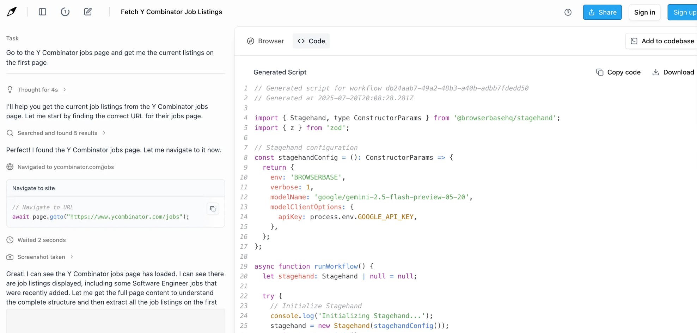Image resolution: width=697 pixels, height=333 pixels.
Task: Click the 'verbose: 1' code line
Action: click(292, 187)
